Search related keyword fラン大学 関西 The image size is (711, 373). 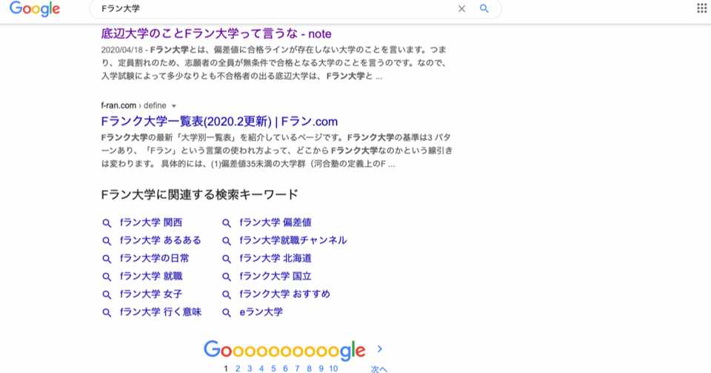[x=151, y=222]
